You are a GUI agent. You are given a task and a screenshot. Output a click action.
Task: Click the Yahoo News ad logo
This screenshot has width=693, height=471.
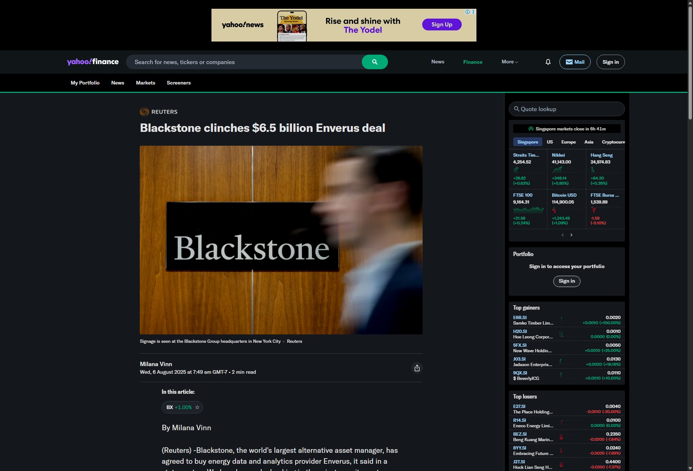coord(242,25)
